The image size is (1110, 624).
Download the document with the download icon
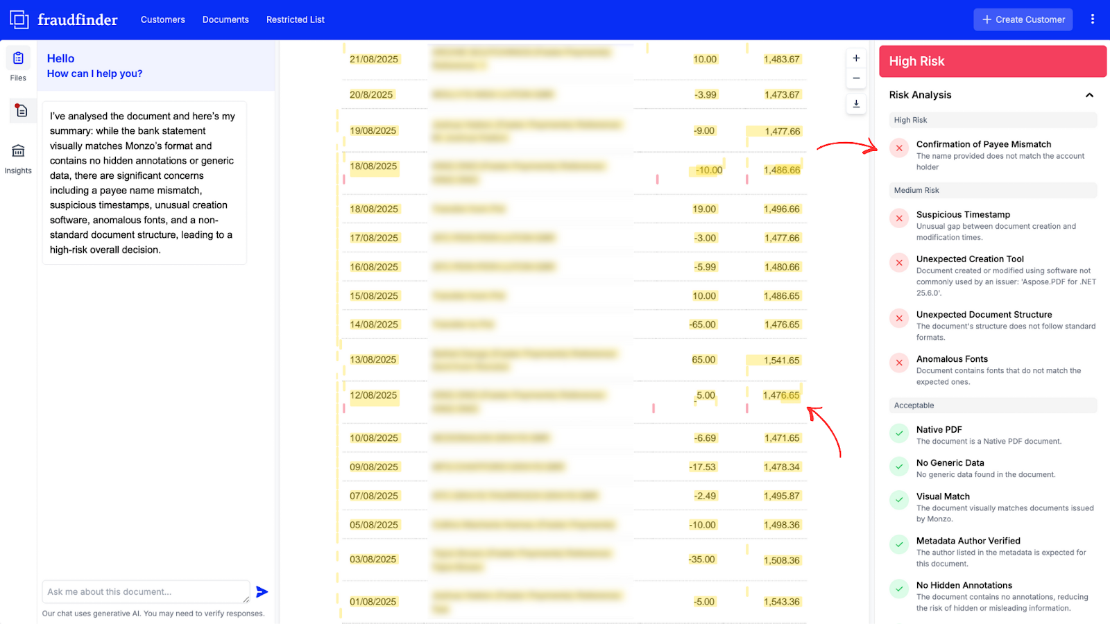(856, 103)
